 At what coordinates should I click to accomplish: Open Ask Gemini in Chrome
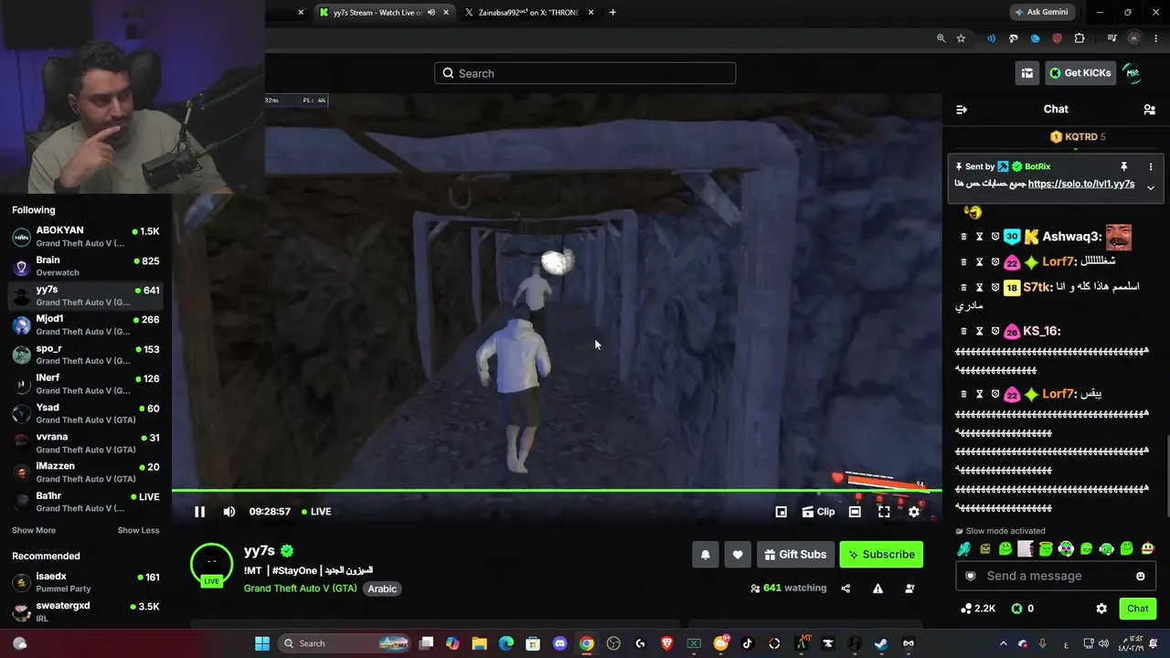[1041, 13]
